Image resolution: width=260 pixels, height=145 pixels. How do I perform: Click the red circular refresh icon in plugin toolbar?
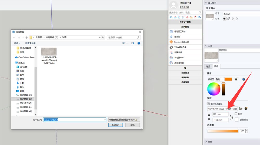[195, 17]
